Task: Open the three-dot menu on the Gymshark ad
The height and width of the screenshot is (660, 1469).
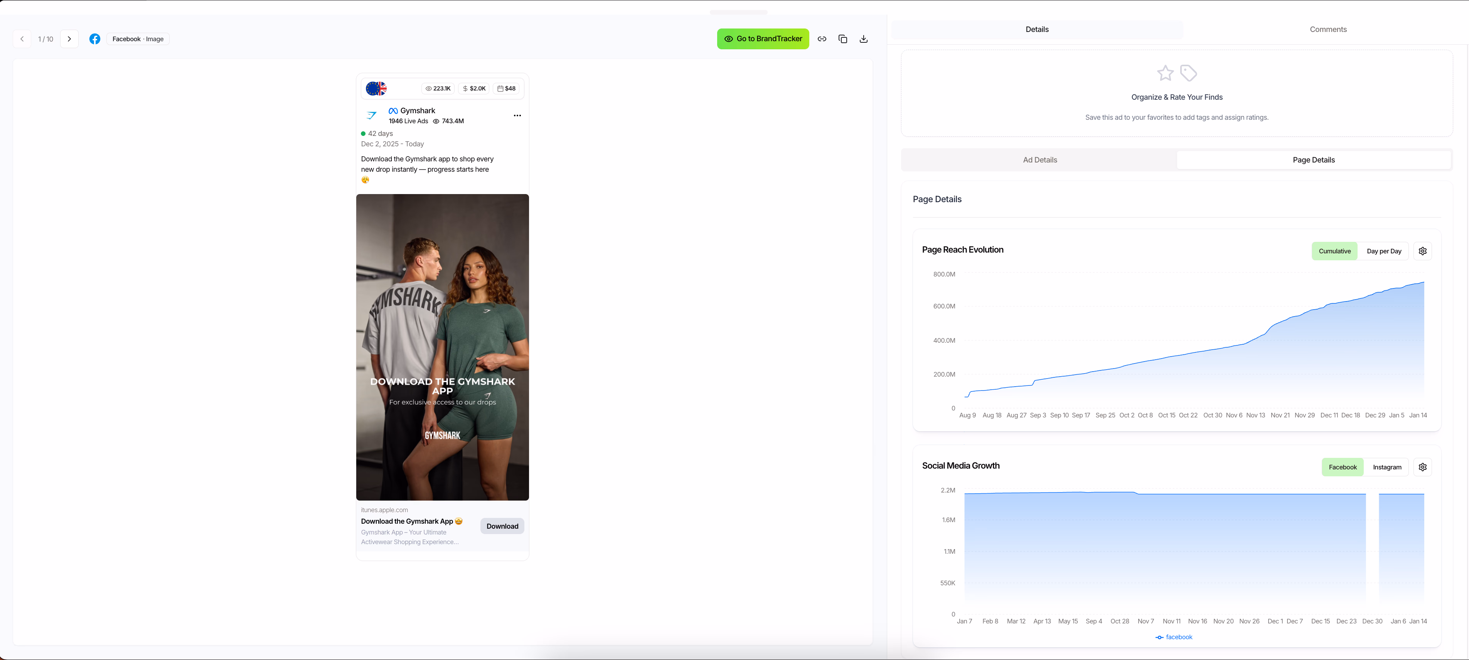Action: point(517,116)
